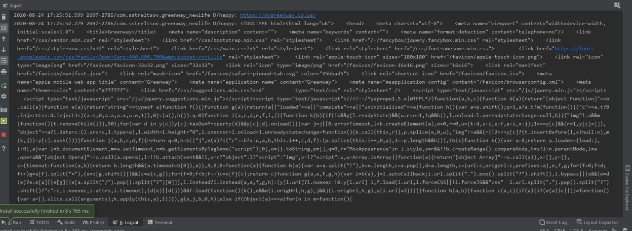Open the Terminal tool window
The height and width of the screenshot is (231, 632).
coord(159,223)
